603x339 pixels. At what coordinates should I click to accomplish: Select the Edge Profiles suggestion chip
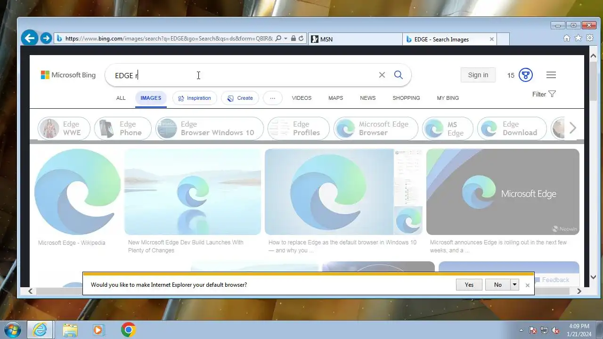[x=299, y=129]
